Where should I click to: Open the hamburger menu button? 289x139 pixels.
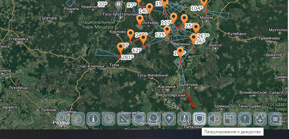pyautogui.click(x=275, y=119)
